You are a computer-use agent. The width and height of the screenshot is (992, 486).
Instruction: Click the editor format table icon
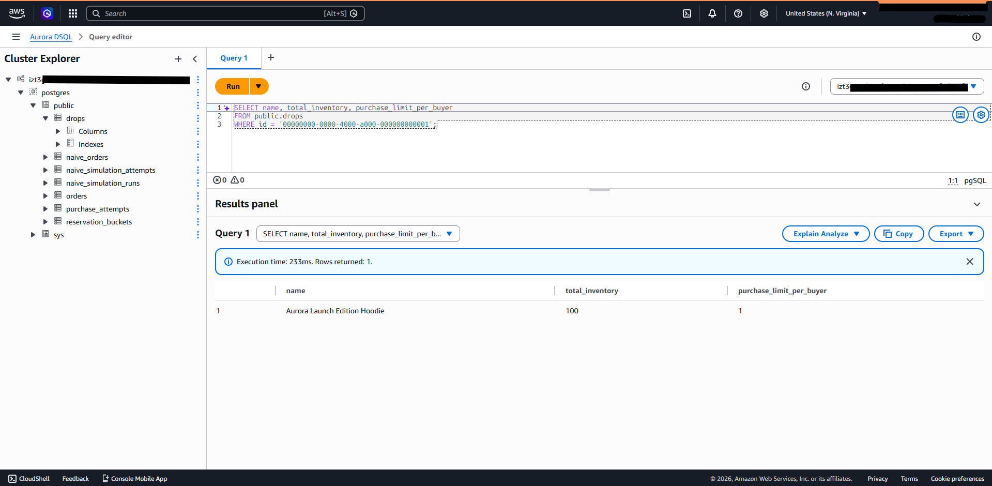[x=960, y=115]
